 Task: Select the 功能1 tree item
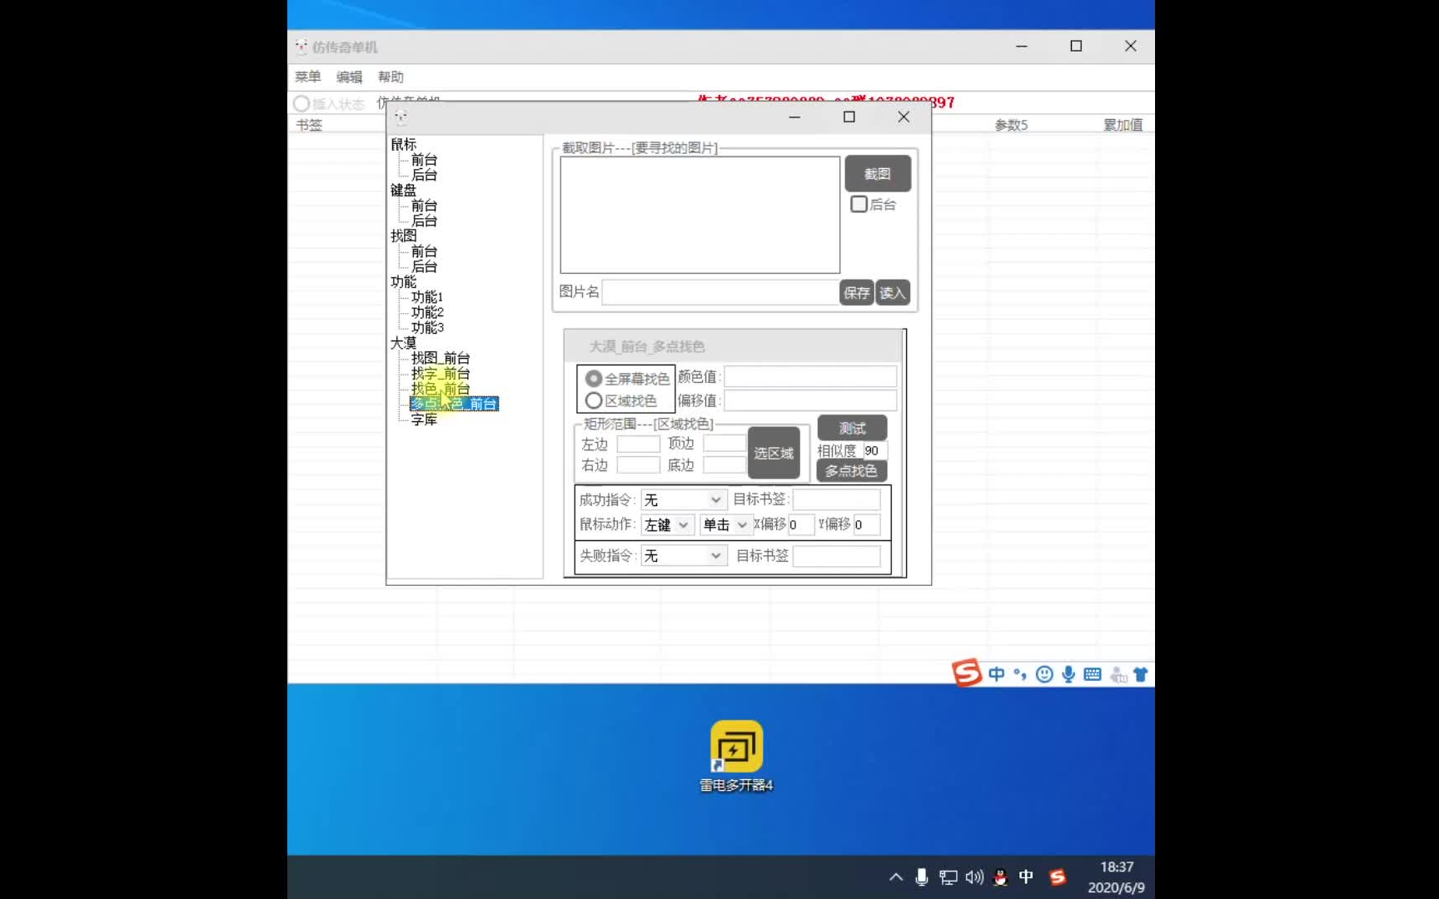pos(427,297)
